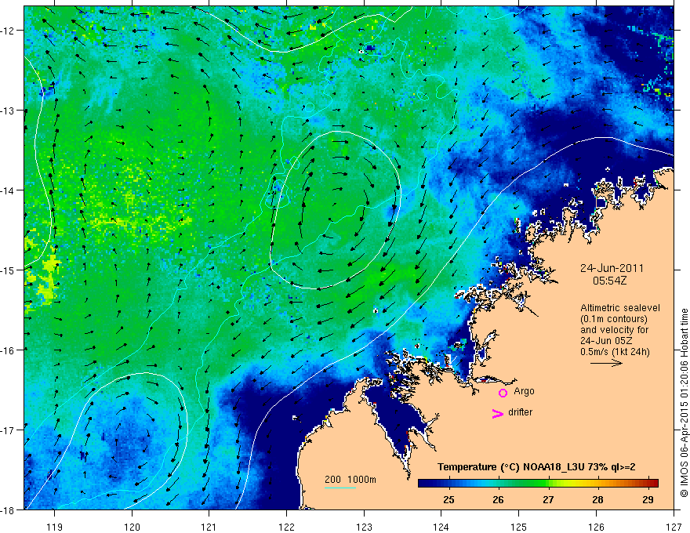Screen dimensions: 690x533
Task: Click the color bar value 29
Action: tap(648, 500)
